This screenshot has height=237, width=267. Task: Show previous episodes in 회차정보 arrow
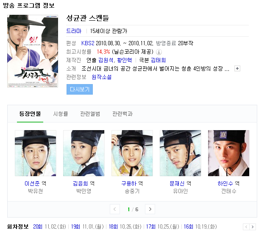[246, 227]
